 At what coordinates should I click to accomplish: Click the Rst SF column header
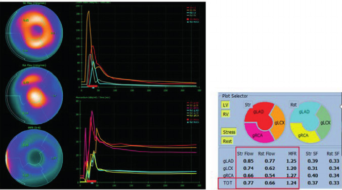click(x=333, y=154)
